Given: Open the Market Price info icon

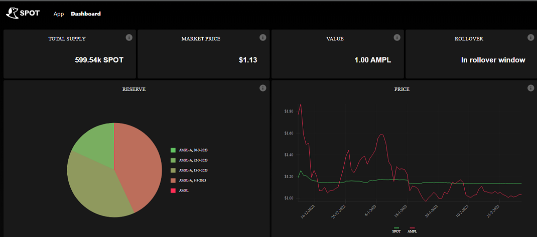Looking at the screenshot, I should point(262,37).
